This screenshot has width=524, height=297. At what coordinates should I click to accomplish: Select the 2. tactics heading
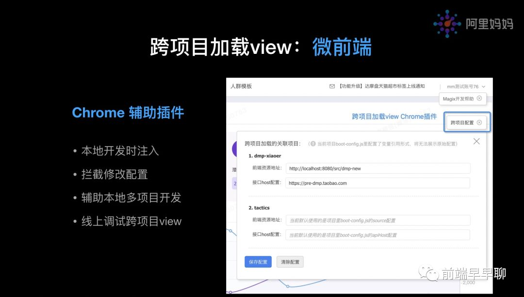tap(259, 208)
